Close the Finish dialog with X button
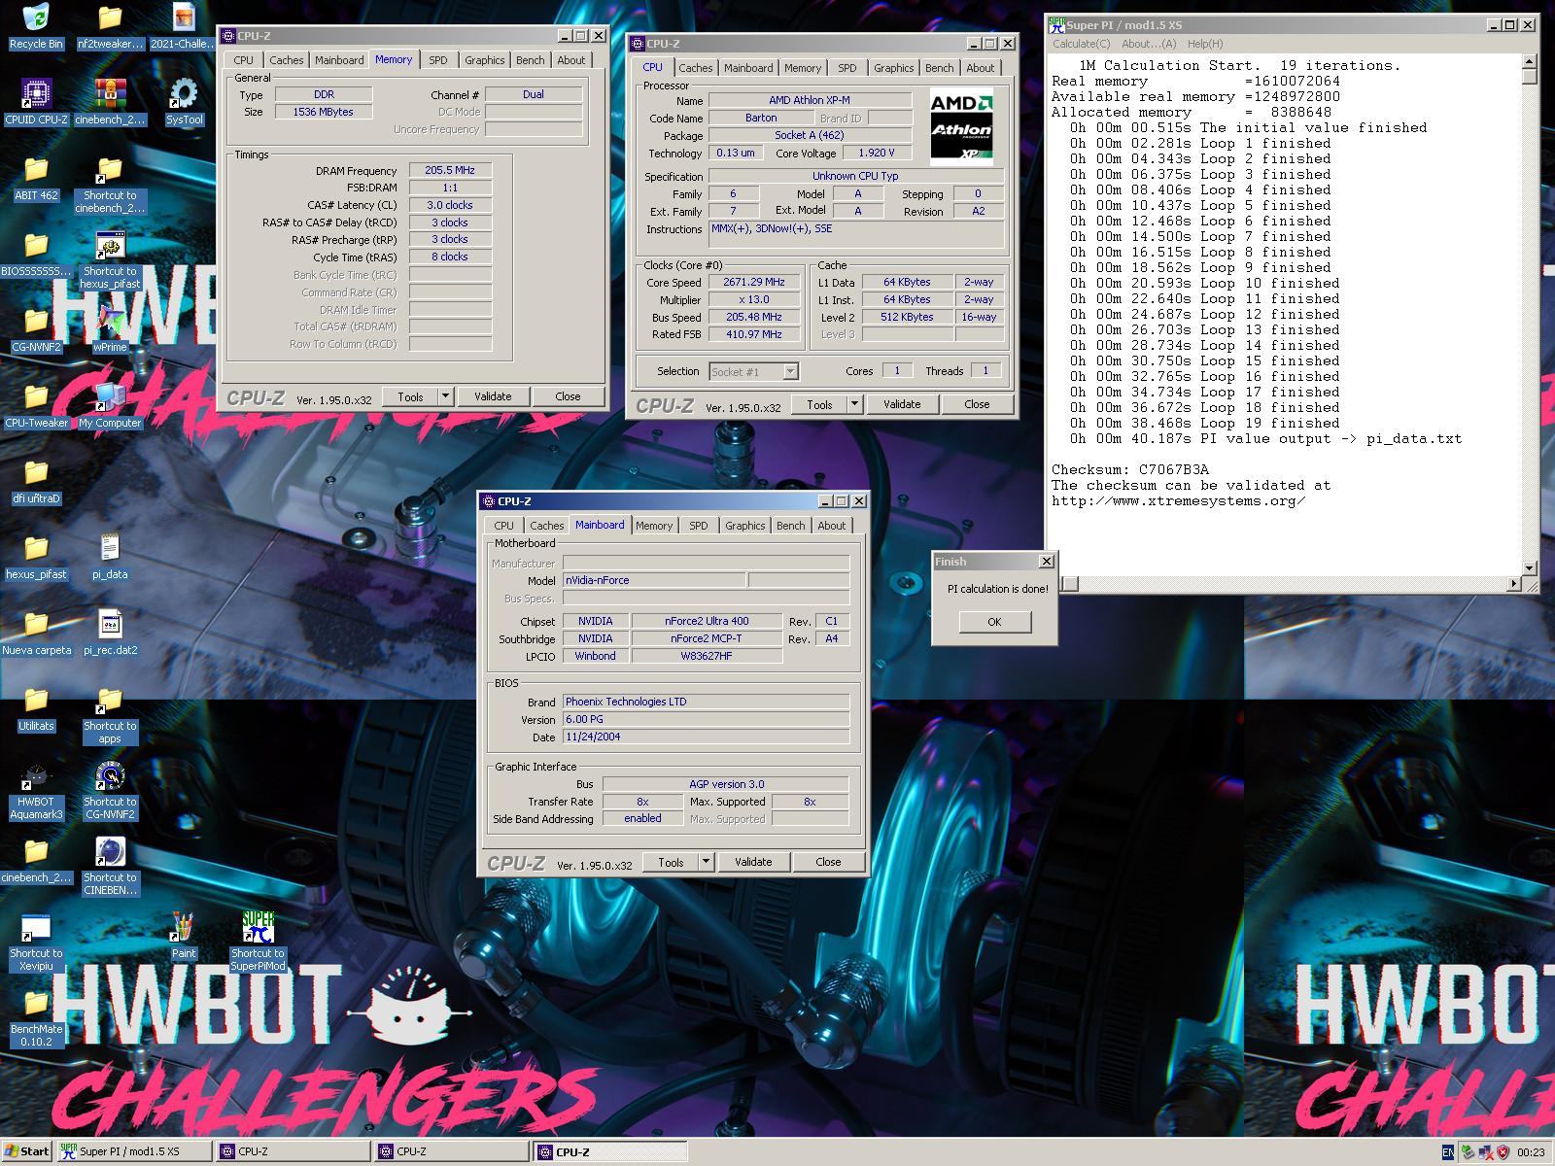Screen dimensions: 1555x1166 pos(1047,562)
